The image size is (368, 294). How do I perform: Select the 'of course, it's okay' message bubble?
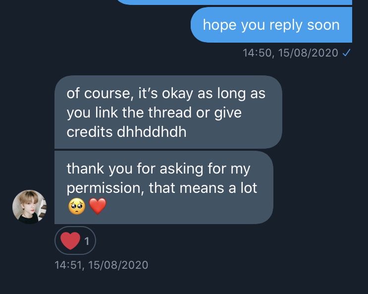click(168, 112)
